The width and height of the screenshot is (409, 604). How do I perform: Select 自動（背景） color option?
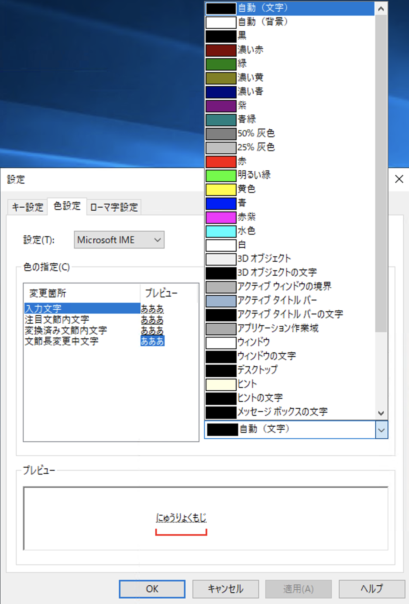(290, 22)
